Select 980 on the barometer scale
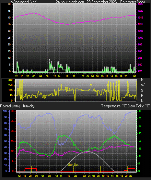Image resolution: width=151 pixels, height=180 pixels. [x=140, y=65]
